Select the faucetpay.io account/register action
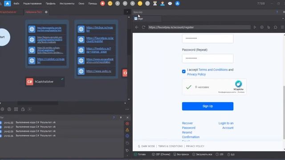This screenshot has height=160, width=285. coord(96,40)
